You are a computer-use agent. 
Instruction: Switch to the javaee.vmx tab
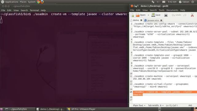[153, 20]
